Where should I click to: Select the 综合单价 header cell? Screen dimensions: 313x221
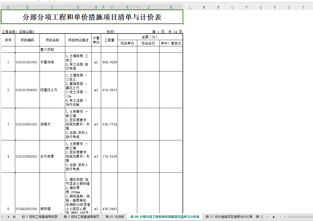point(127,43)
